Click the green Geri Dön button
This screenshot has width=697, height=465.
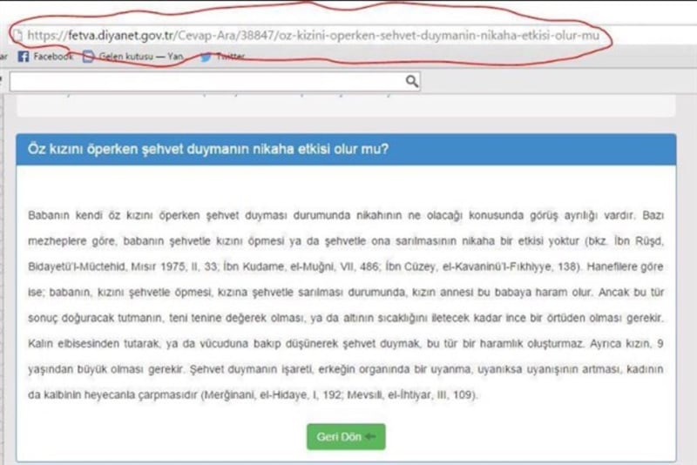[x=346, y=436]
